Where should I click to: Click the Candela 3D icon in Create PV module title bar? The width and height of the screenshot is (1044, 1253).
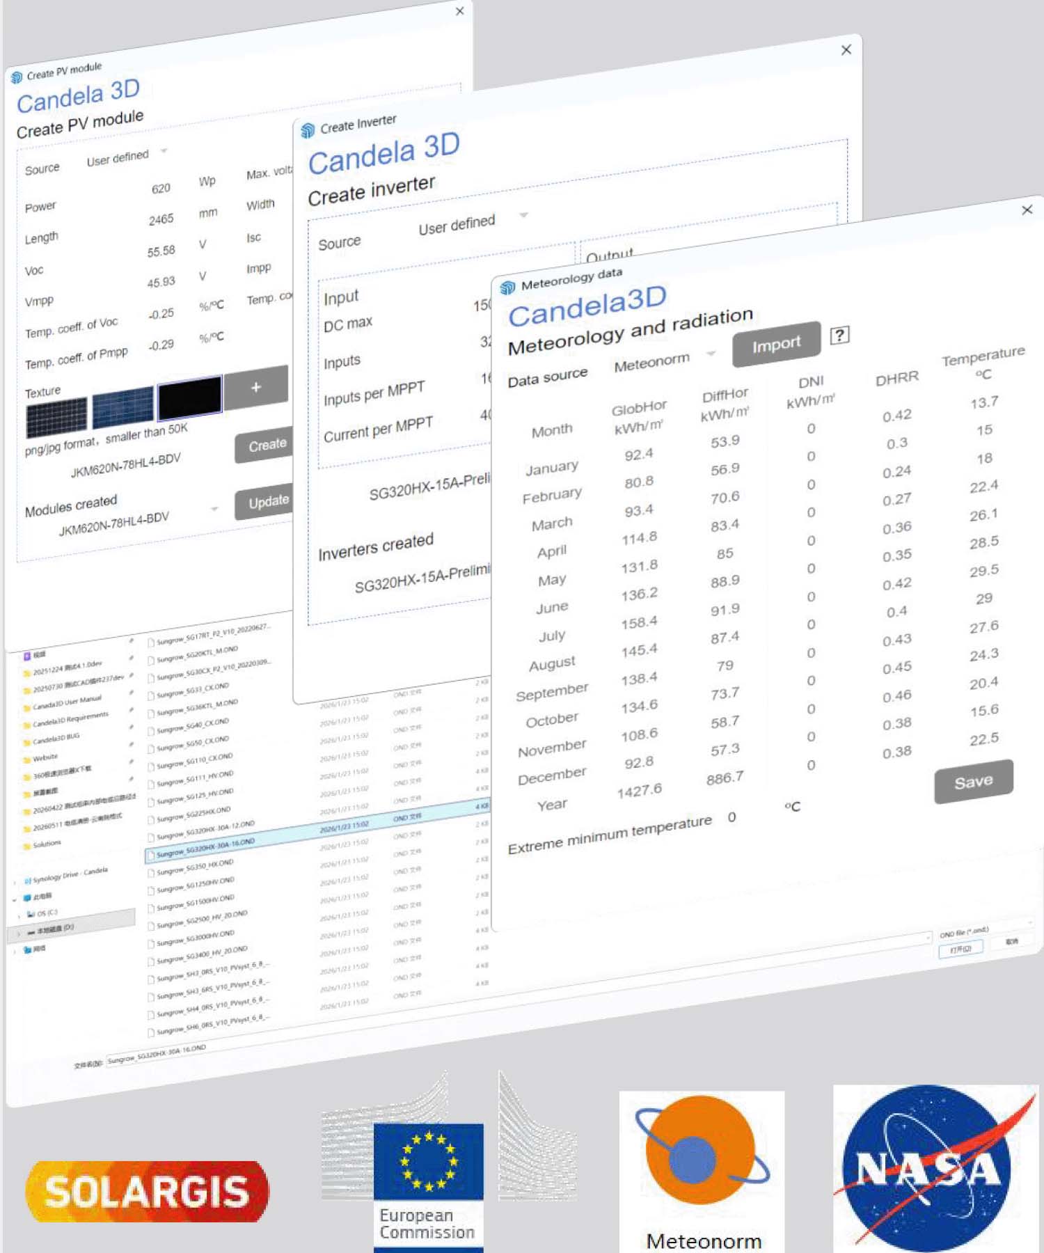17,77
